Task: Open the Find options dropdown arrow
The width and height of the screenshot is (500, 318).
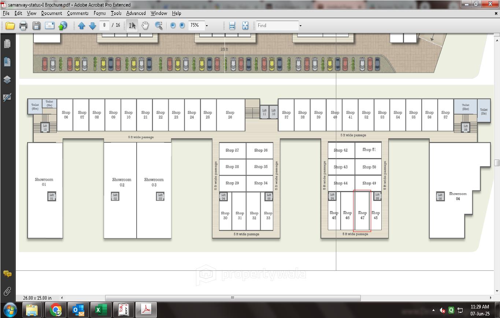Action: click(x=300, y=26)
